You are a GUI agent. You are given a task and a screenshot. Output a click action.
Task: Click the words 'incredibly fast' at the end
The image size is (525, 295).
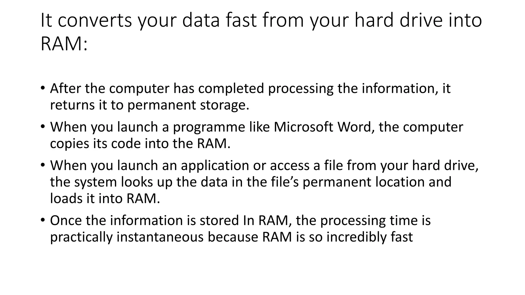pos(370,237)
